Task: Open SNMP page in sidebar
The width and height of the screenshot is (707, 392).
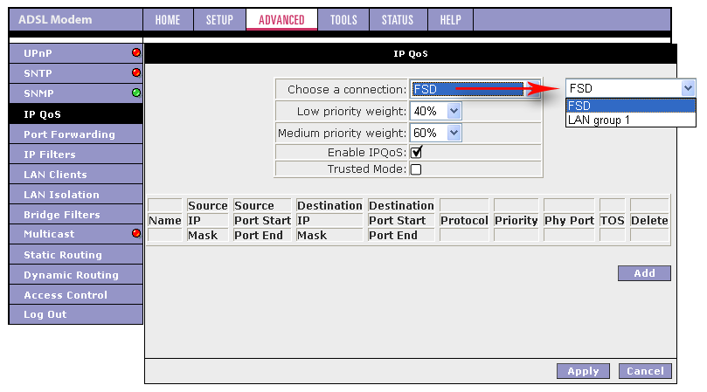Action: pos(76,93)
